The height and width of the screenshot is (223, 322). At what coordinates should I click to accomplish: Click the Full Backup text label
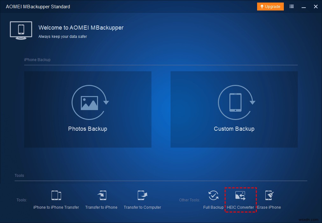point(213,207)
